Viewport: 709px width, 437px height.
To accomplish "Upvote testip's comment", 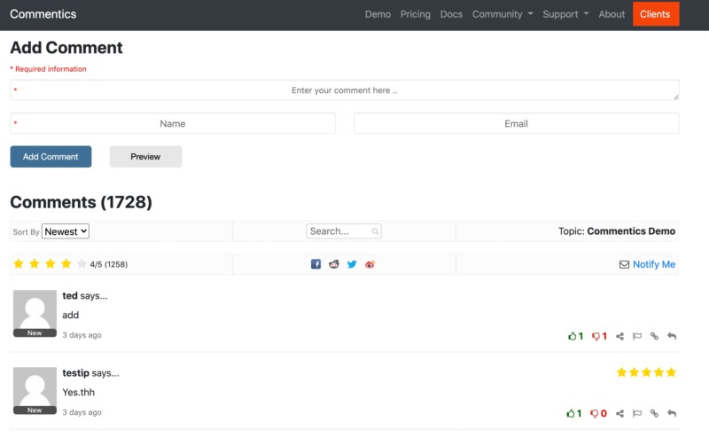I will point(573,413).
